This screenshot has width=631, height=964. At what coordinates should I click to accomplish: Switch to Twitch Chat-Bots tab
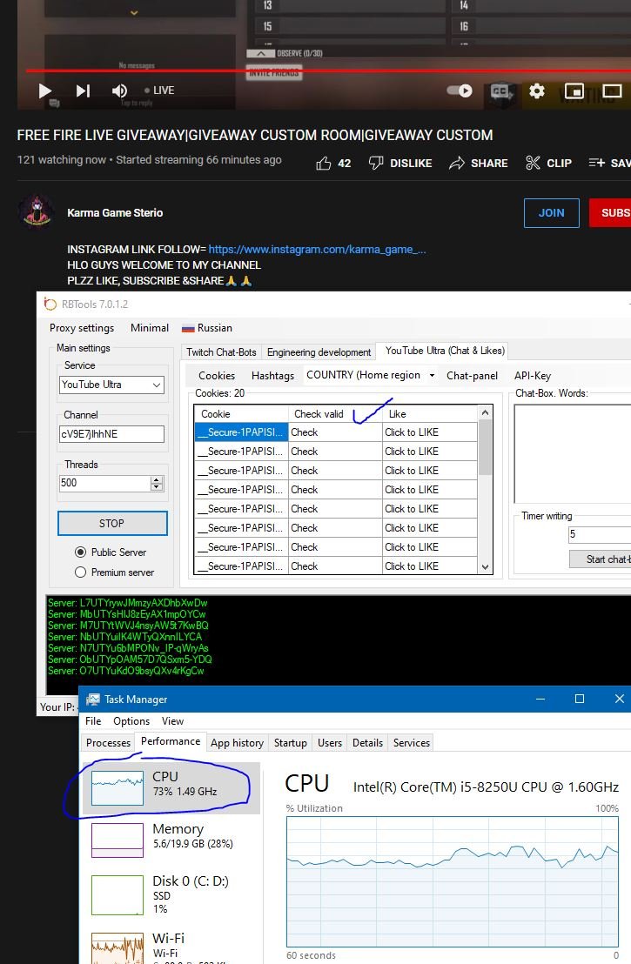tap(222, 351)
